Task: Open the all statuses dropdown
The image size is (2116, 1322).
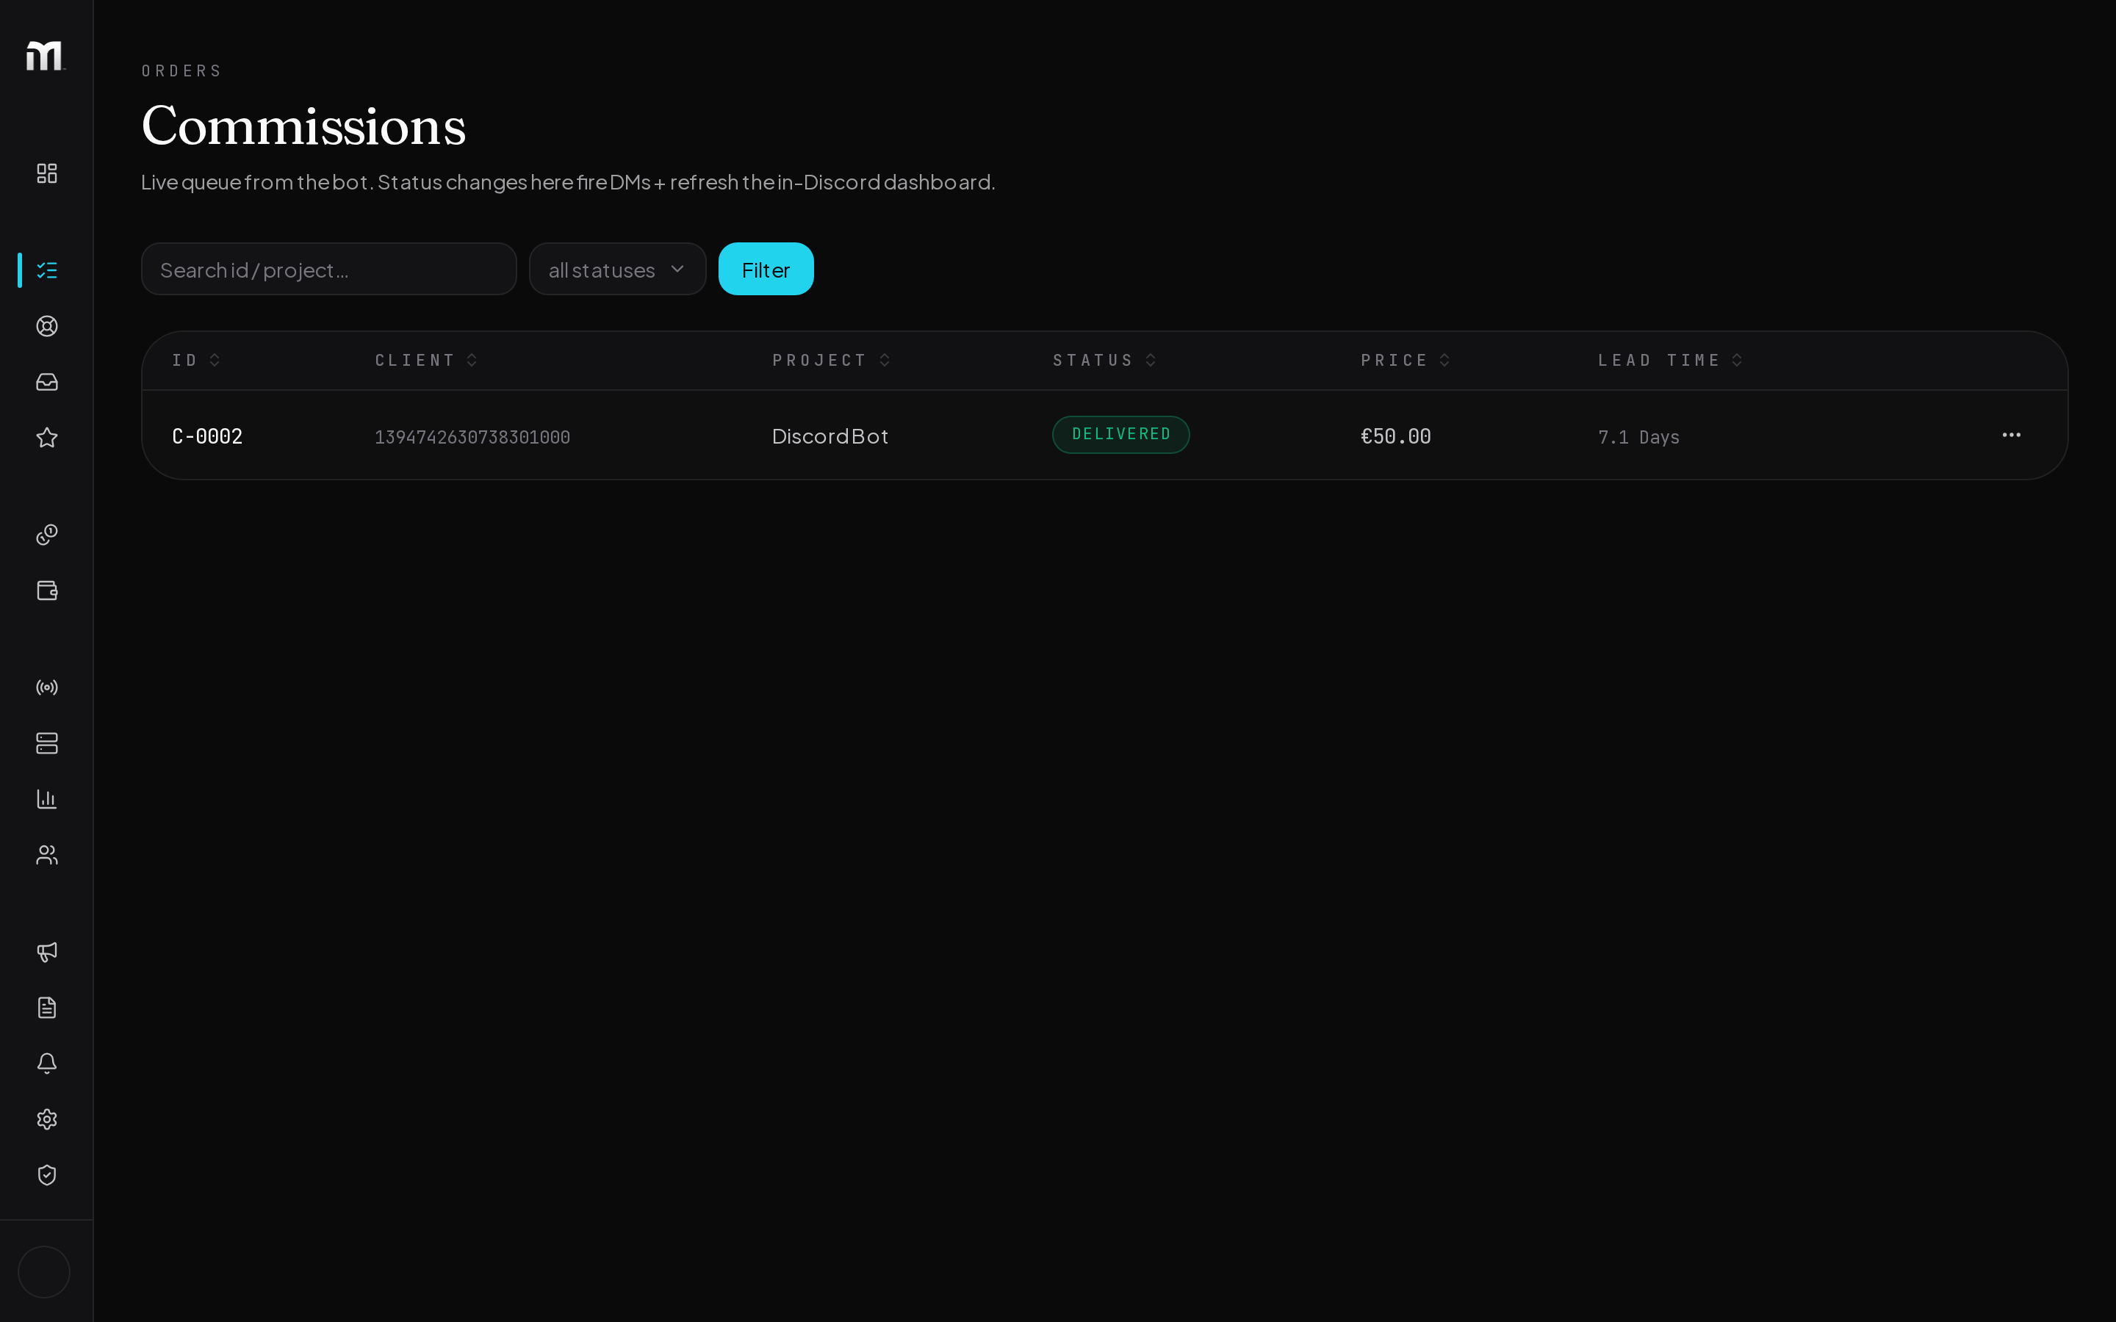Action: point(617,270)
